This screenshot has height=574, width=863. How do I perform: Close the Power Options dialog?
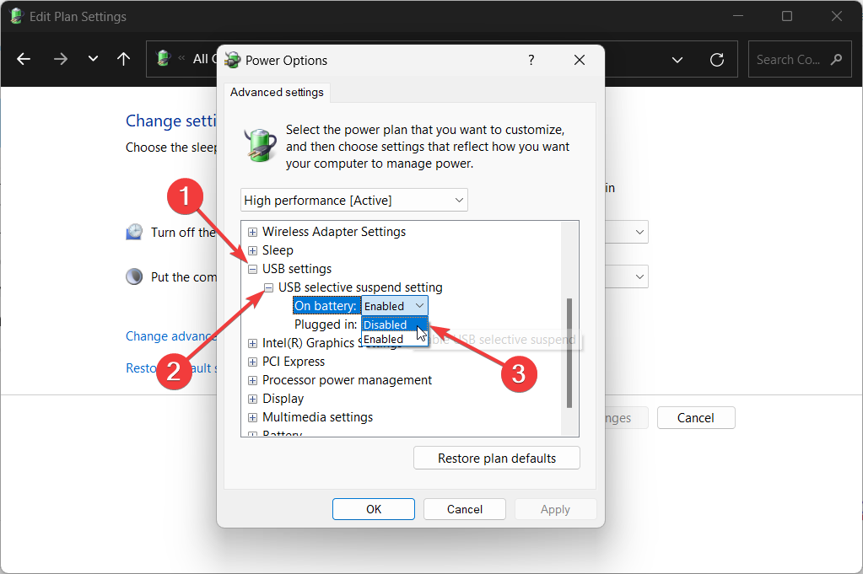coord(580,59)
